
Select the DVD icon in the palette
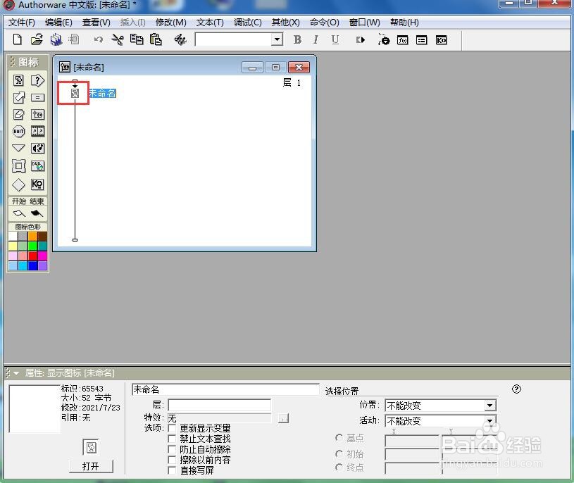point(37,166)
